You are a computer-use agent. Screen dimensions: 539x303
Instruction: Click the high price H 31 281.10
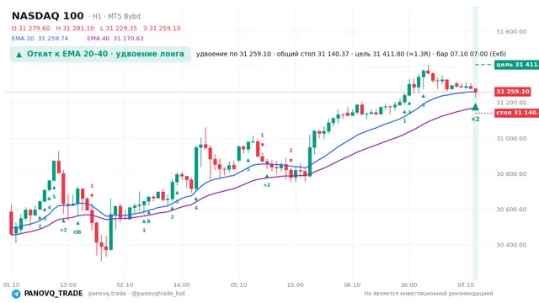pos(75,29)
